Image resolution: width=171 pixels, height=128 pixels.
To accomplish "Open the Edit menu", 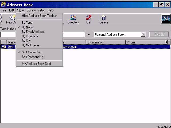I will coord(11,10).
